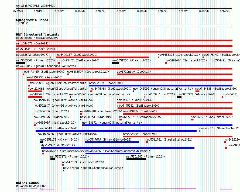Click nsv5859173 (Almarri2020) label
Viewport: 240px width, 192px height.
(x=59, y=139)
